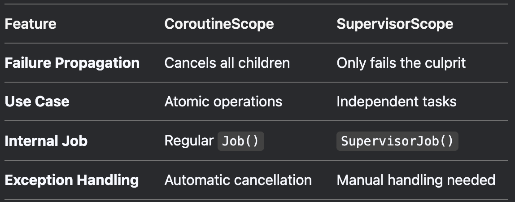Click the word 'Propagation' in the first column
The height and width of the screenshot is (202, 515).
(x=97, y=63)
